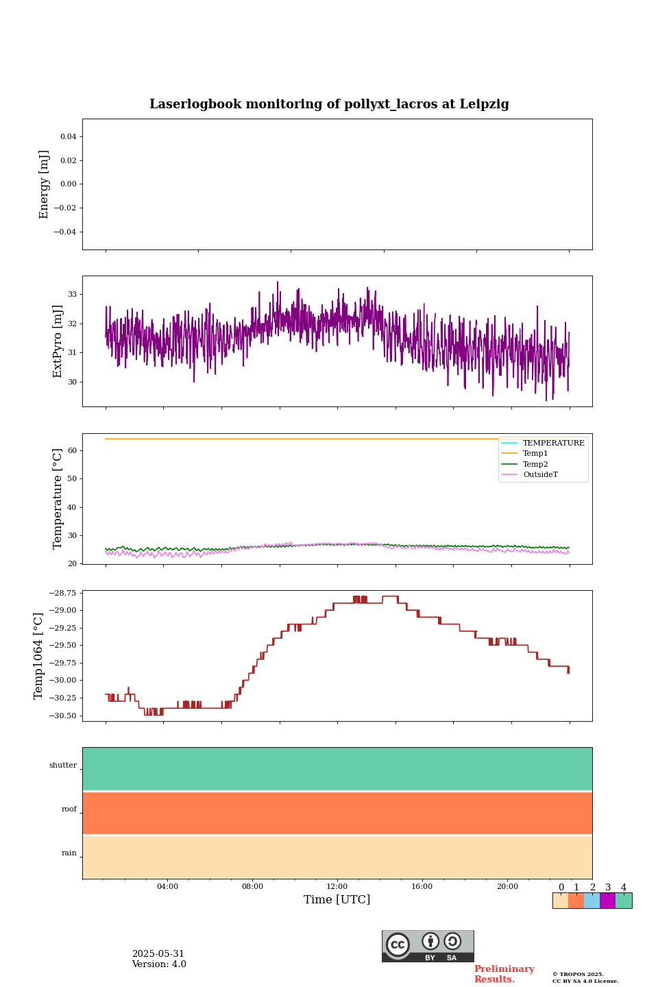The height and width of the screenshot is (987, 658).
Task: Click the roof row label
Action: click(69, 809)
